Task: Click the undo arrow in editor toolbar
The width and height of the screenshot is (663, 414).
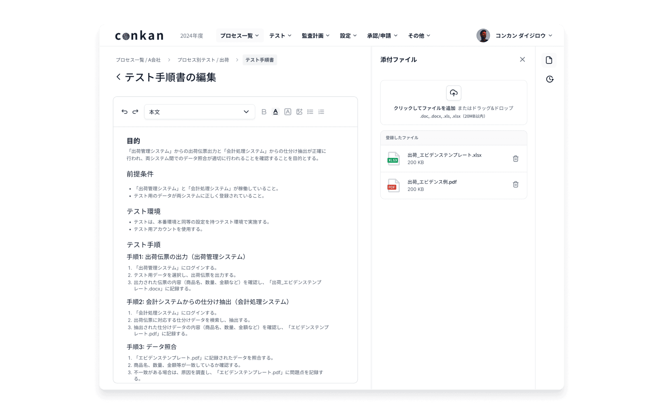Action: click(125, 112)
